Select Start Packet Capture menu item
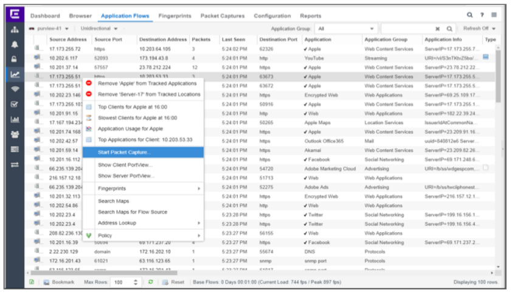The width and height of the screenshot is (512, 295). 143,152
